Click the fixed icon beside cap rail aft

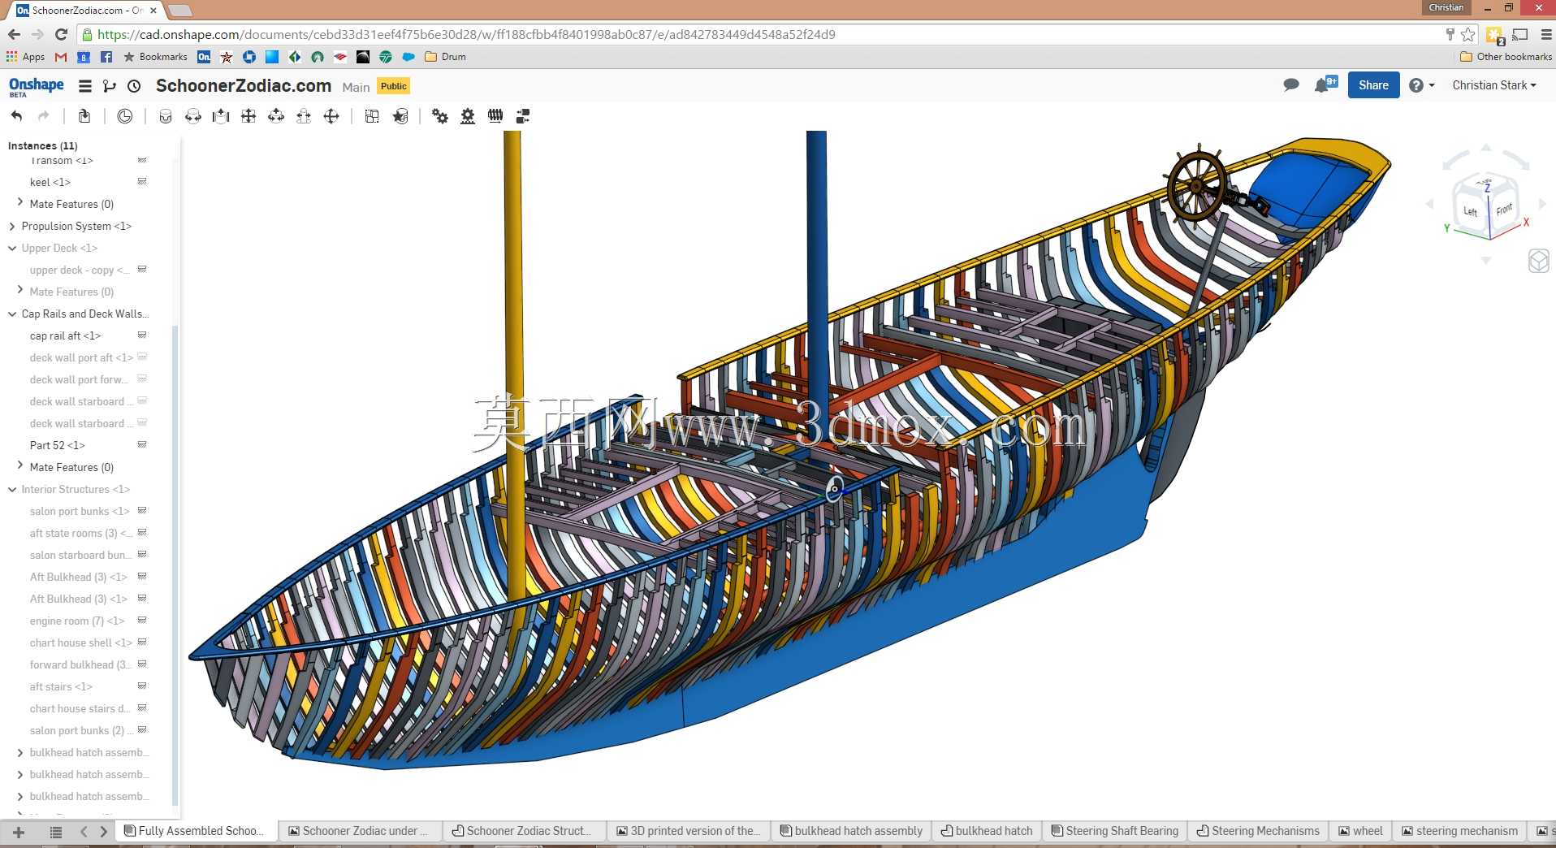click(142, 335)
